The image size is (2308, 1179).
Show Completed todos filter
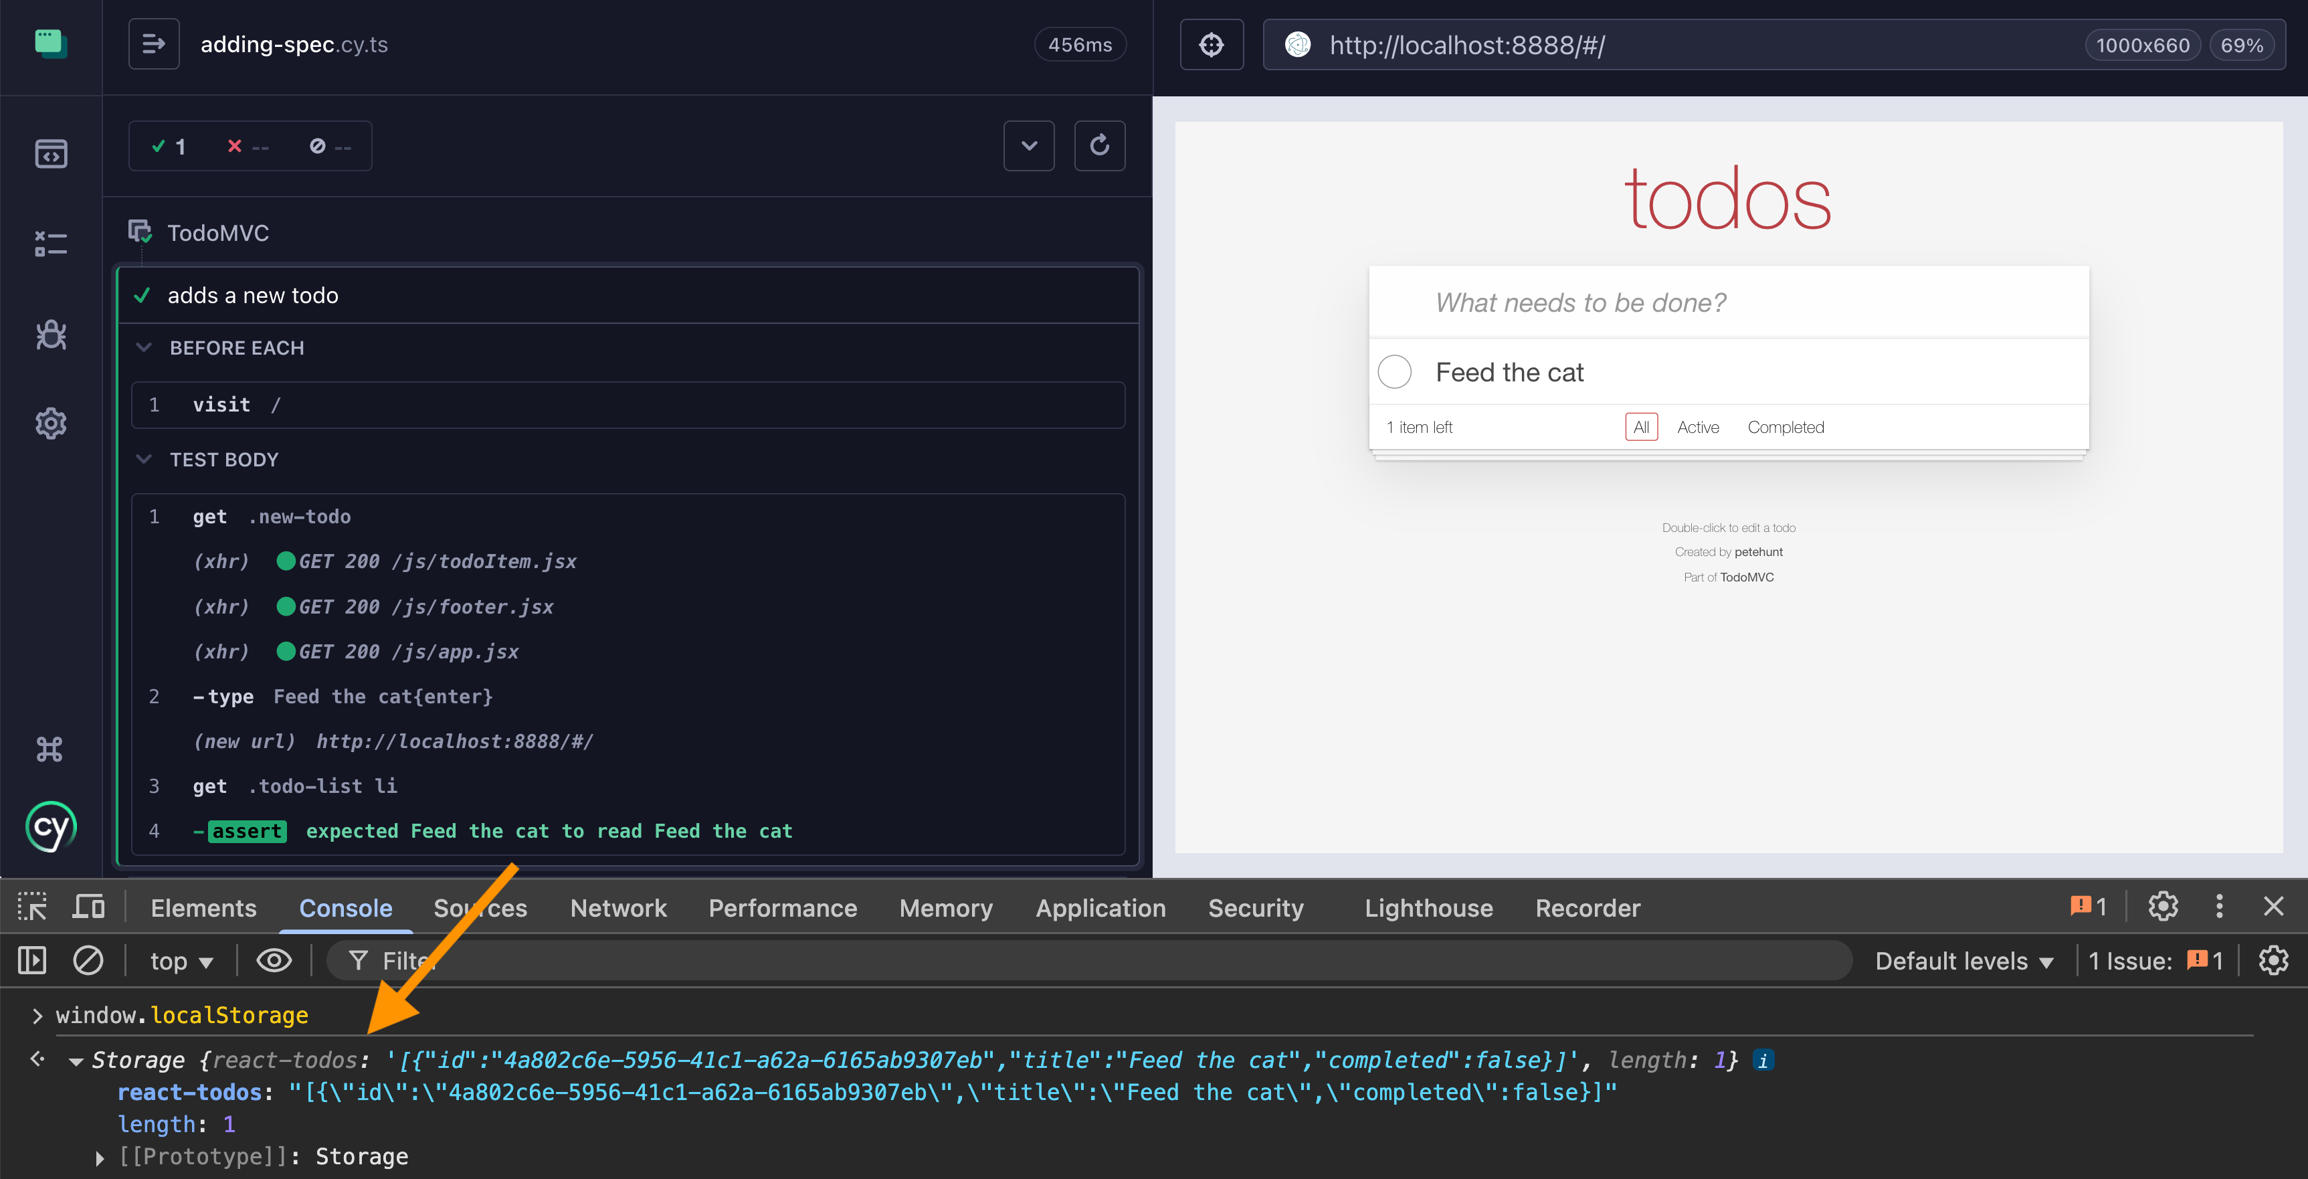coord(1786,426)
